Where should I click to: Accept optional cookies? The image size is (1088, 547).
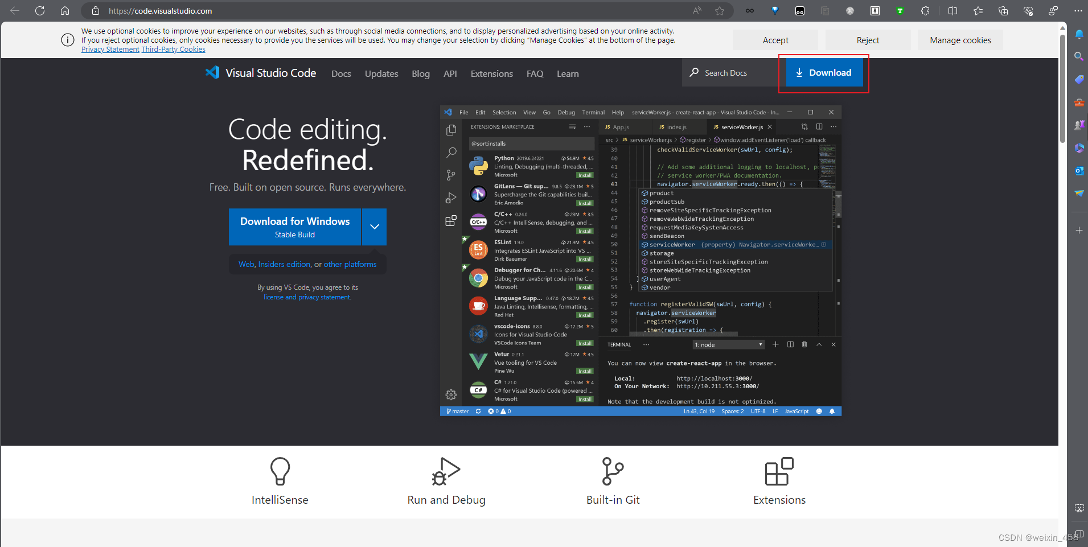coord(775,40)
